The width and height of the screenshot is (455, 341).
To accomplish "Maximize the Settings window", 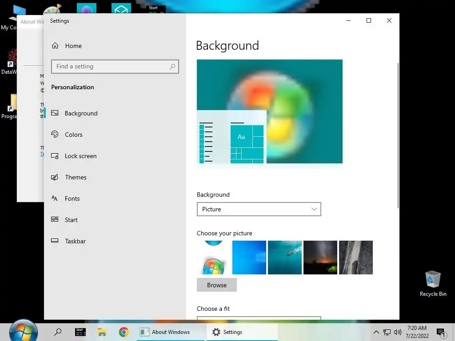I will coord(369,20).
